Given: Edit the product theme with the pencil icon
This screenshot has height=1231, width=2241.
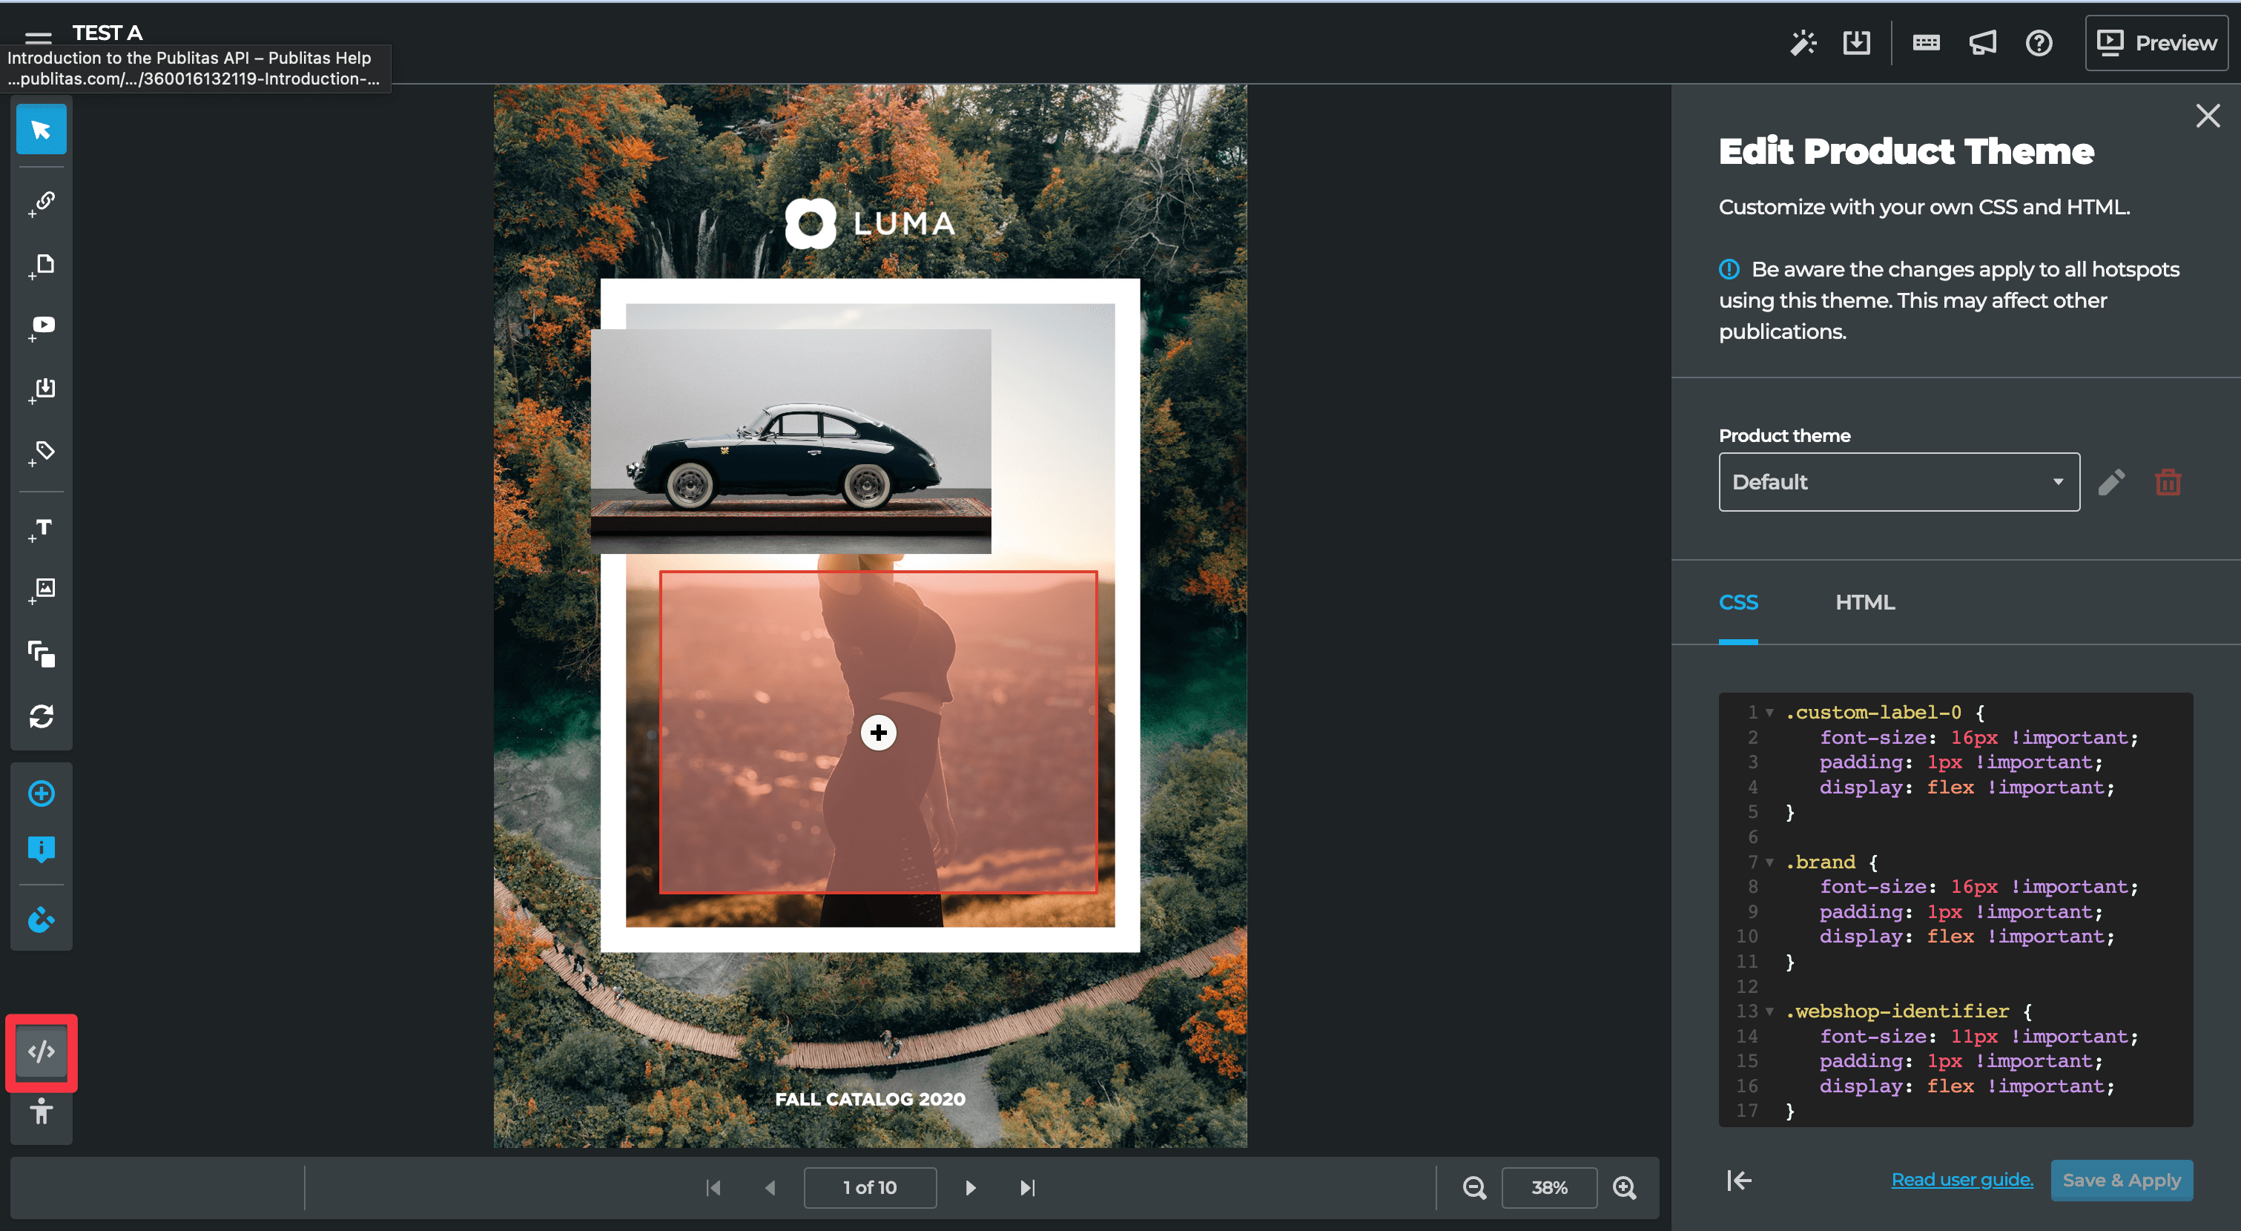Looking at the screenshot, I should [2110, 482].
